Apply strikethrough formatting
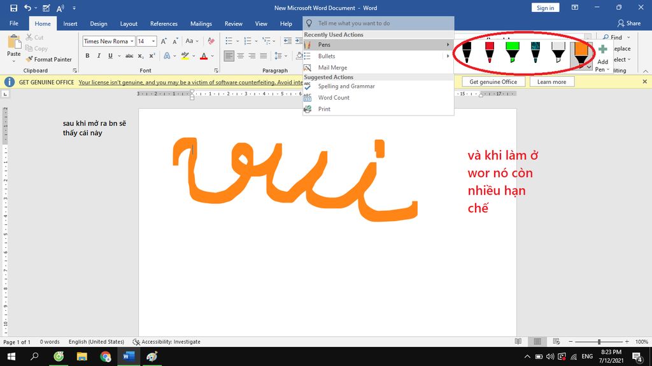652x366 pixels. [129, 56]
